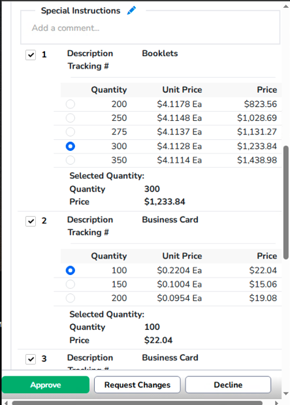Viewport: 290px width, 405px height.
Task: Click the selected 300 quantity radio button
Action: click(x=71, y=146)
